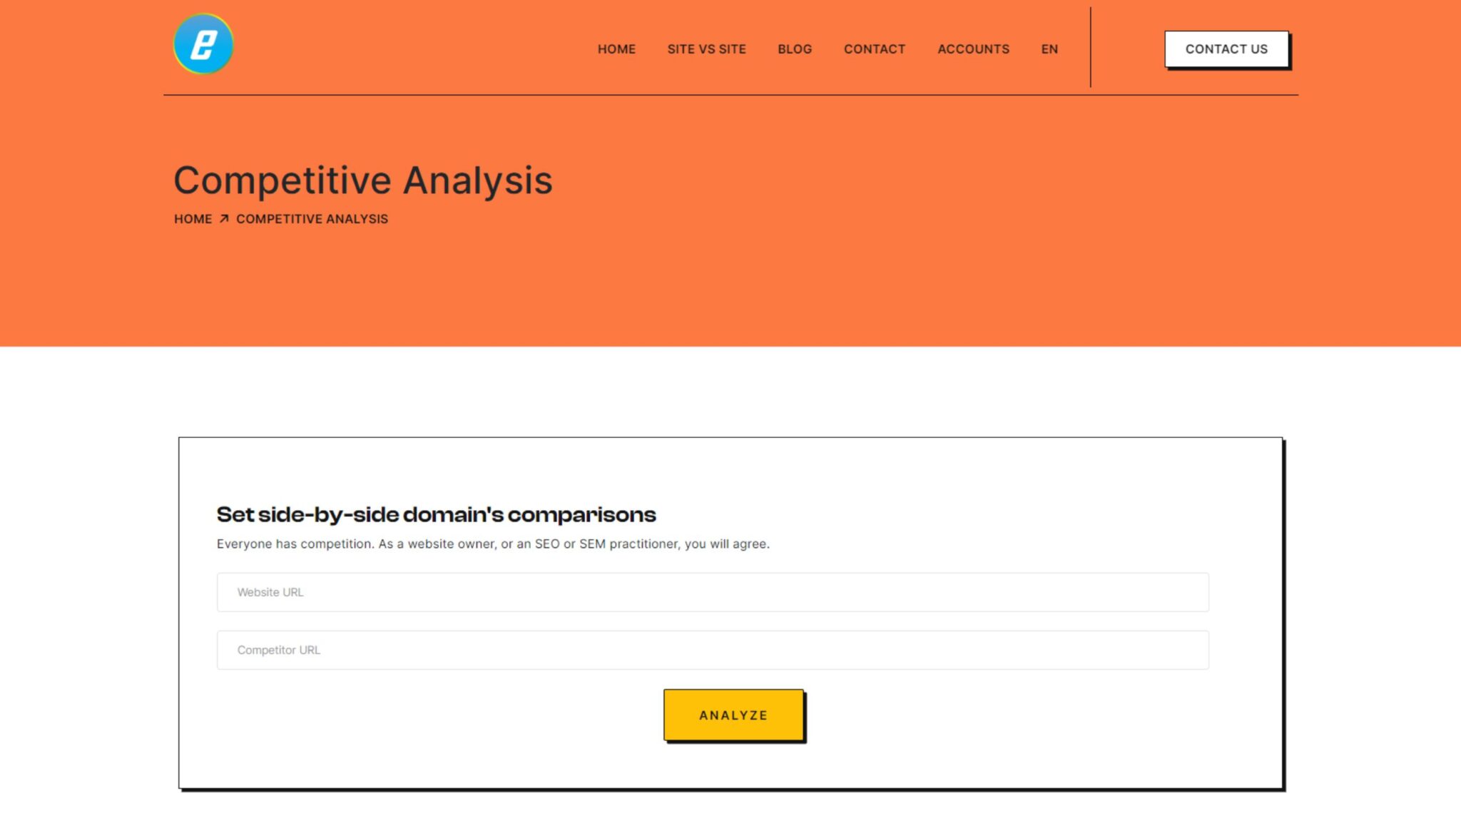Open the BLOG navigation link
Image resolution: width=1461 pixels, height=823 pixels.
(x=795, y=49)
